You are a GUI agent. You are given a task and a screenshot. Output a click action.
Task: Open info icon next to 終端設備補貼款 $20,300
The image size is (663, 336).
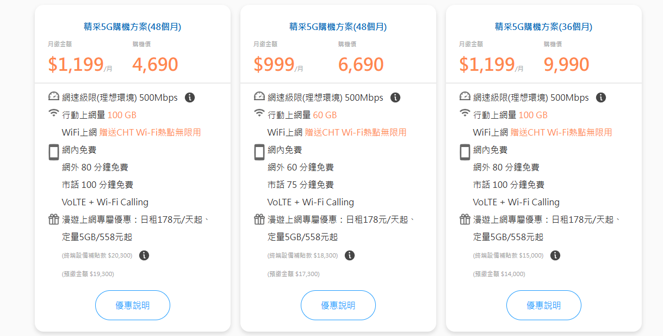144,255
